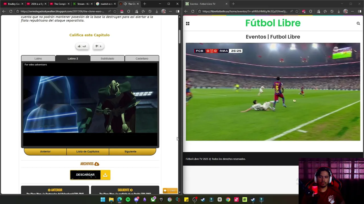
Task: Click the FCB vs RMA live stream video
Action: point(273,92)
